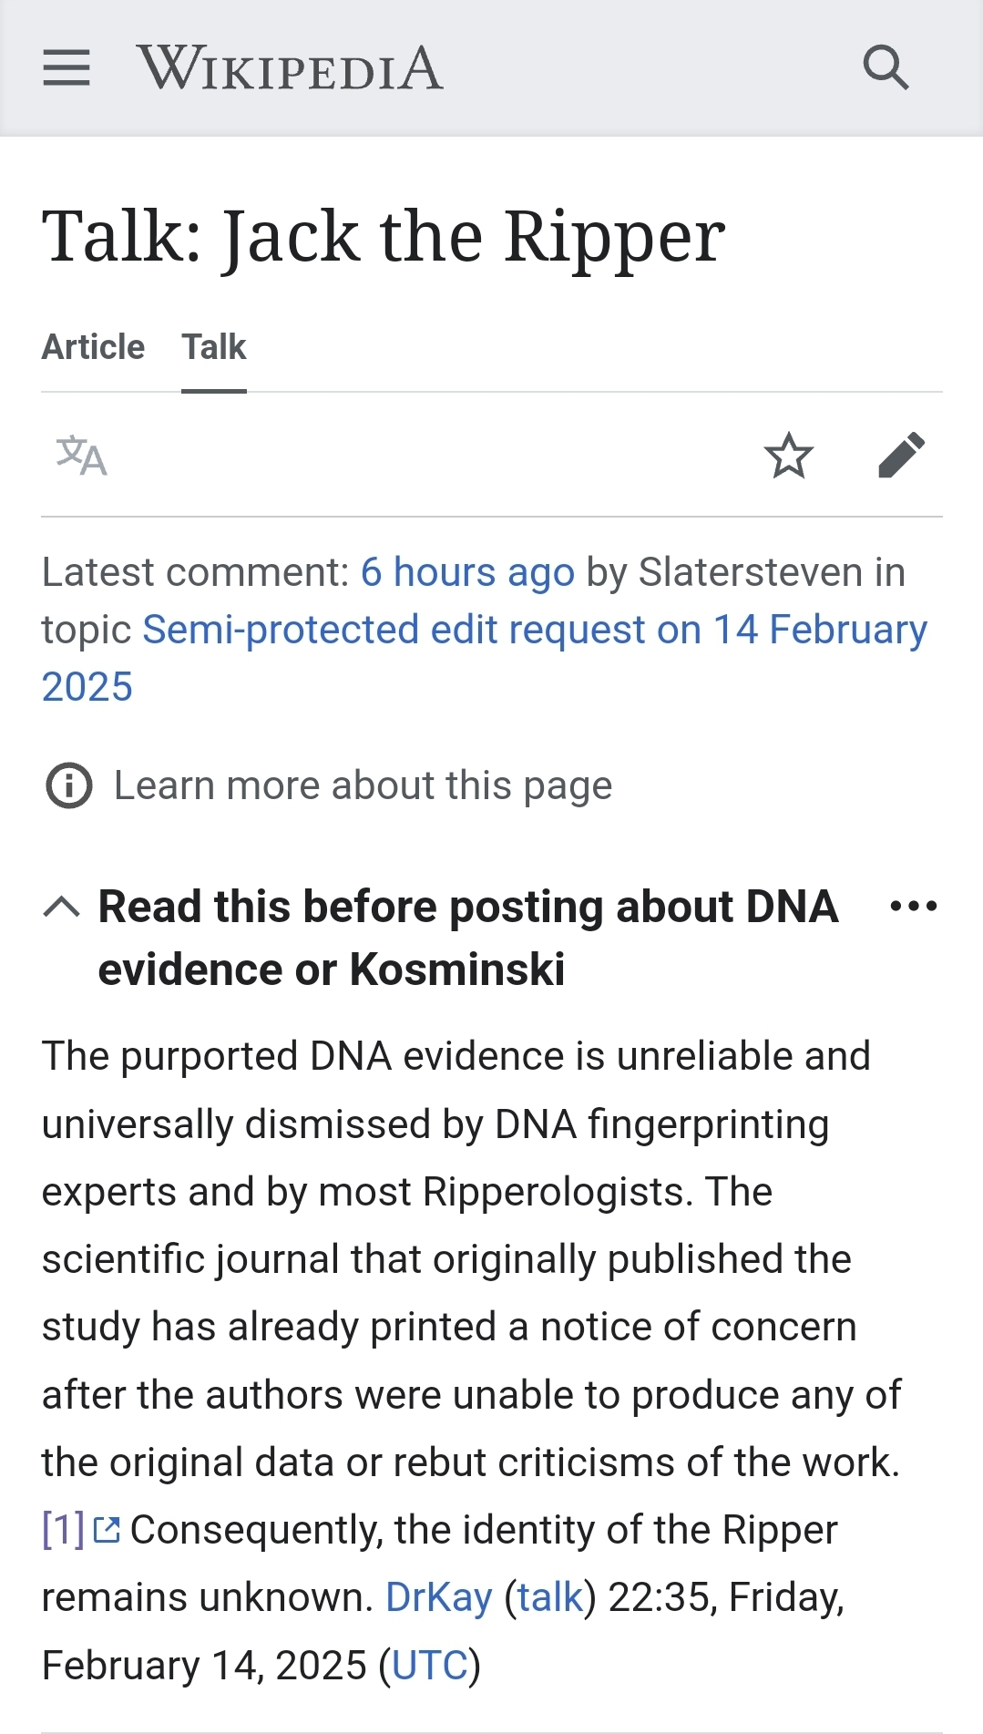The width and height of the screenshot is (983, 1734).
Task: Open the hamburger main menu
Action: [67, 68]
